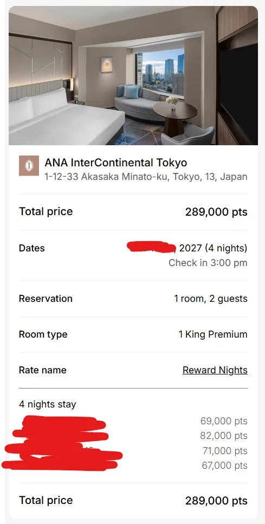
Task: Select the 1 room, 2 guests value
Action: coord(210,299)
